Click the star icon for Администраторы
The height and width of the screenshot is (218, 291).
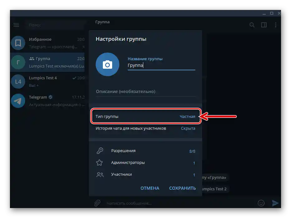tap(100, 162)
